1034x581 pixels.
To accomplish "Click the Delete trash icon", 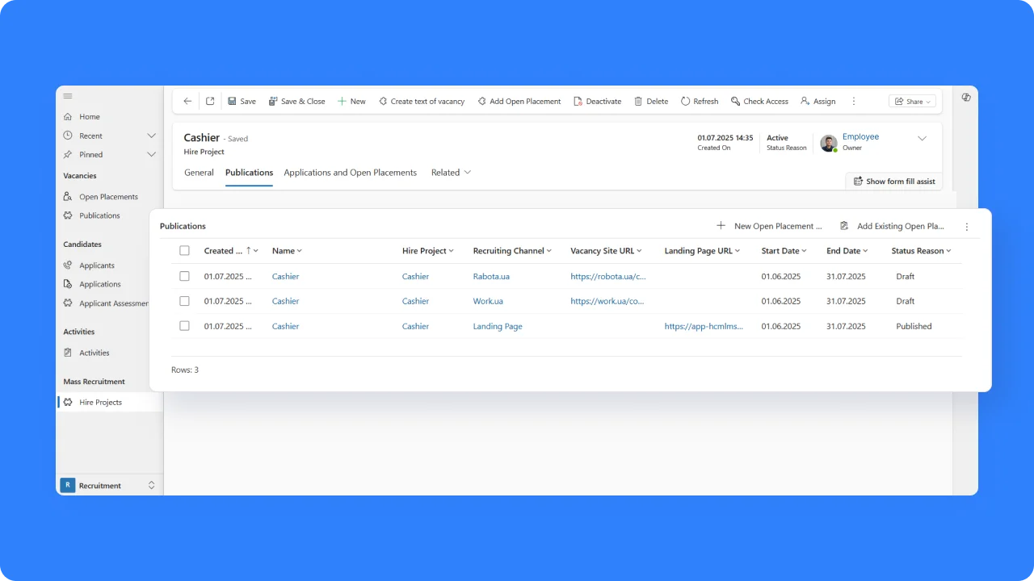I will 638,102.
